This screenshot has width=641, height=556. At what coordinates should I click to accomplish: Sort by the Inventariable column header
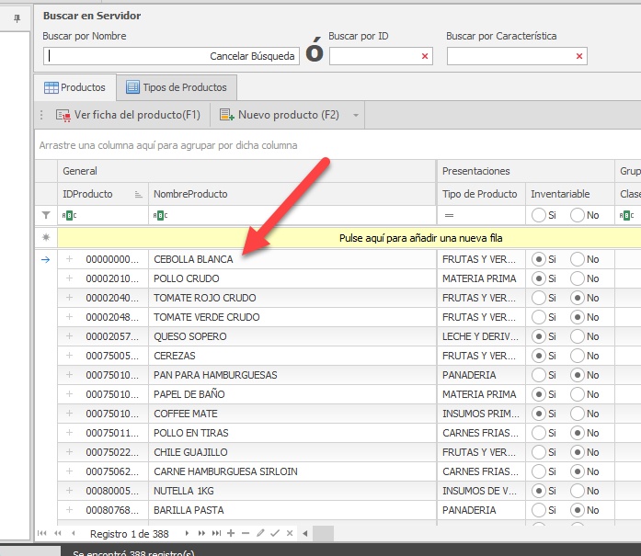point(570,194)
